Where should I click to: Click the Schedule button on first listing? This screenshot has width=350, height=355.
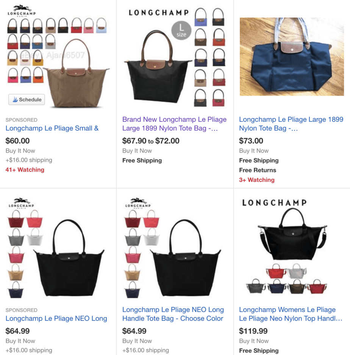tap(27, 99)
